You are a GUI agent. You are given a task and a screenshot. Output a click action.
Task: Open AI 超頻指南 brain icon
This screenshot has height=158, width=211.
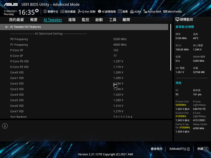click(x=99, y=11)
